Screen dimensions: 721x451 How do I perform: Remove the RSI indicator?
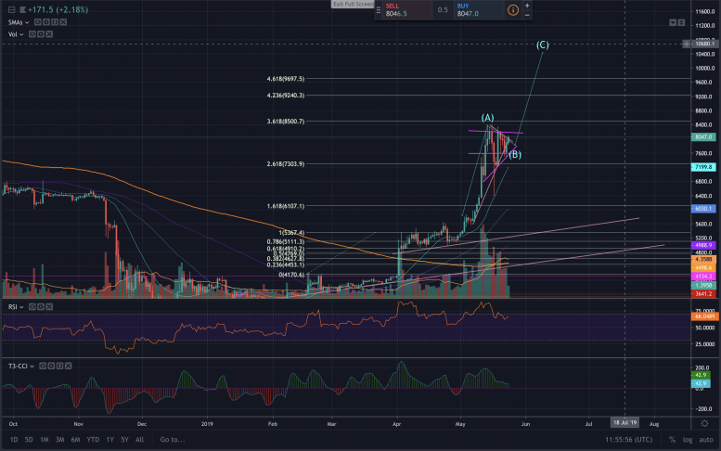(x=49, y=306)
